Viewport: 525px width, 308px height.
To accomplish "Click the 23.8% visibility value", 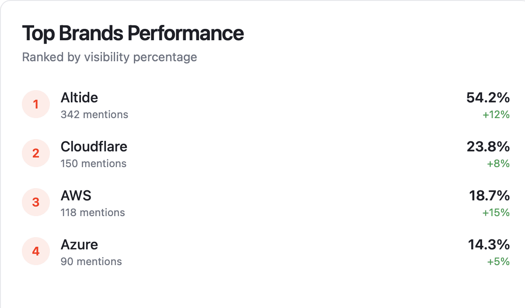I will 488,147.
